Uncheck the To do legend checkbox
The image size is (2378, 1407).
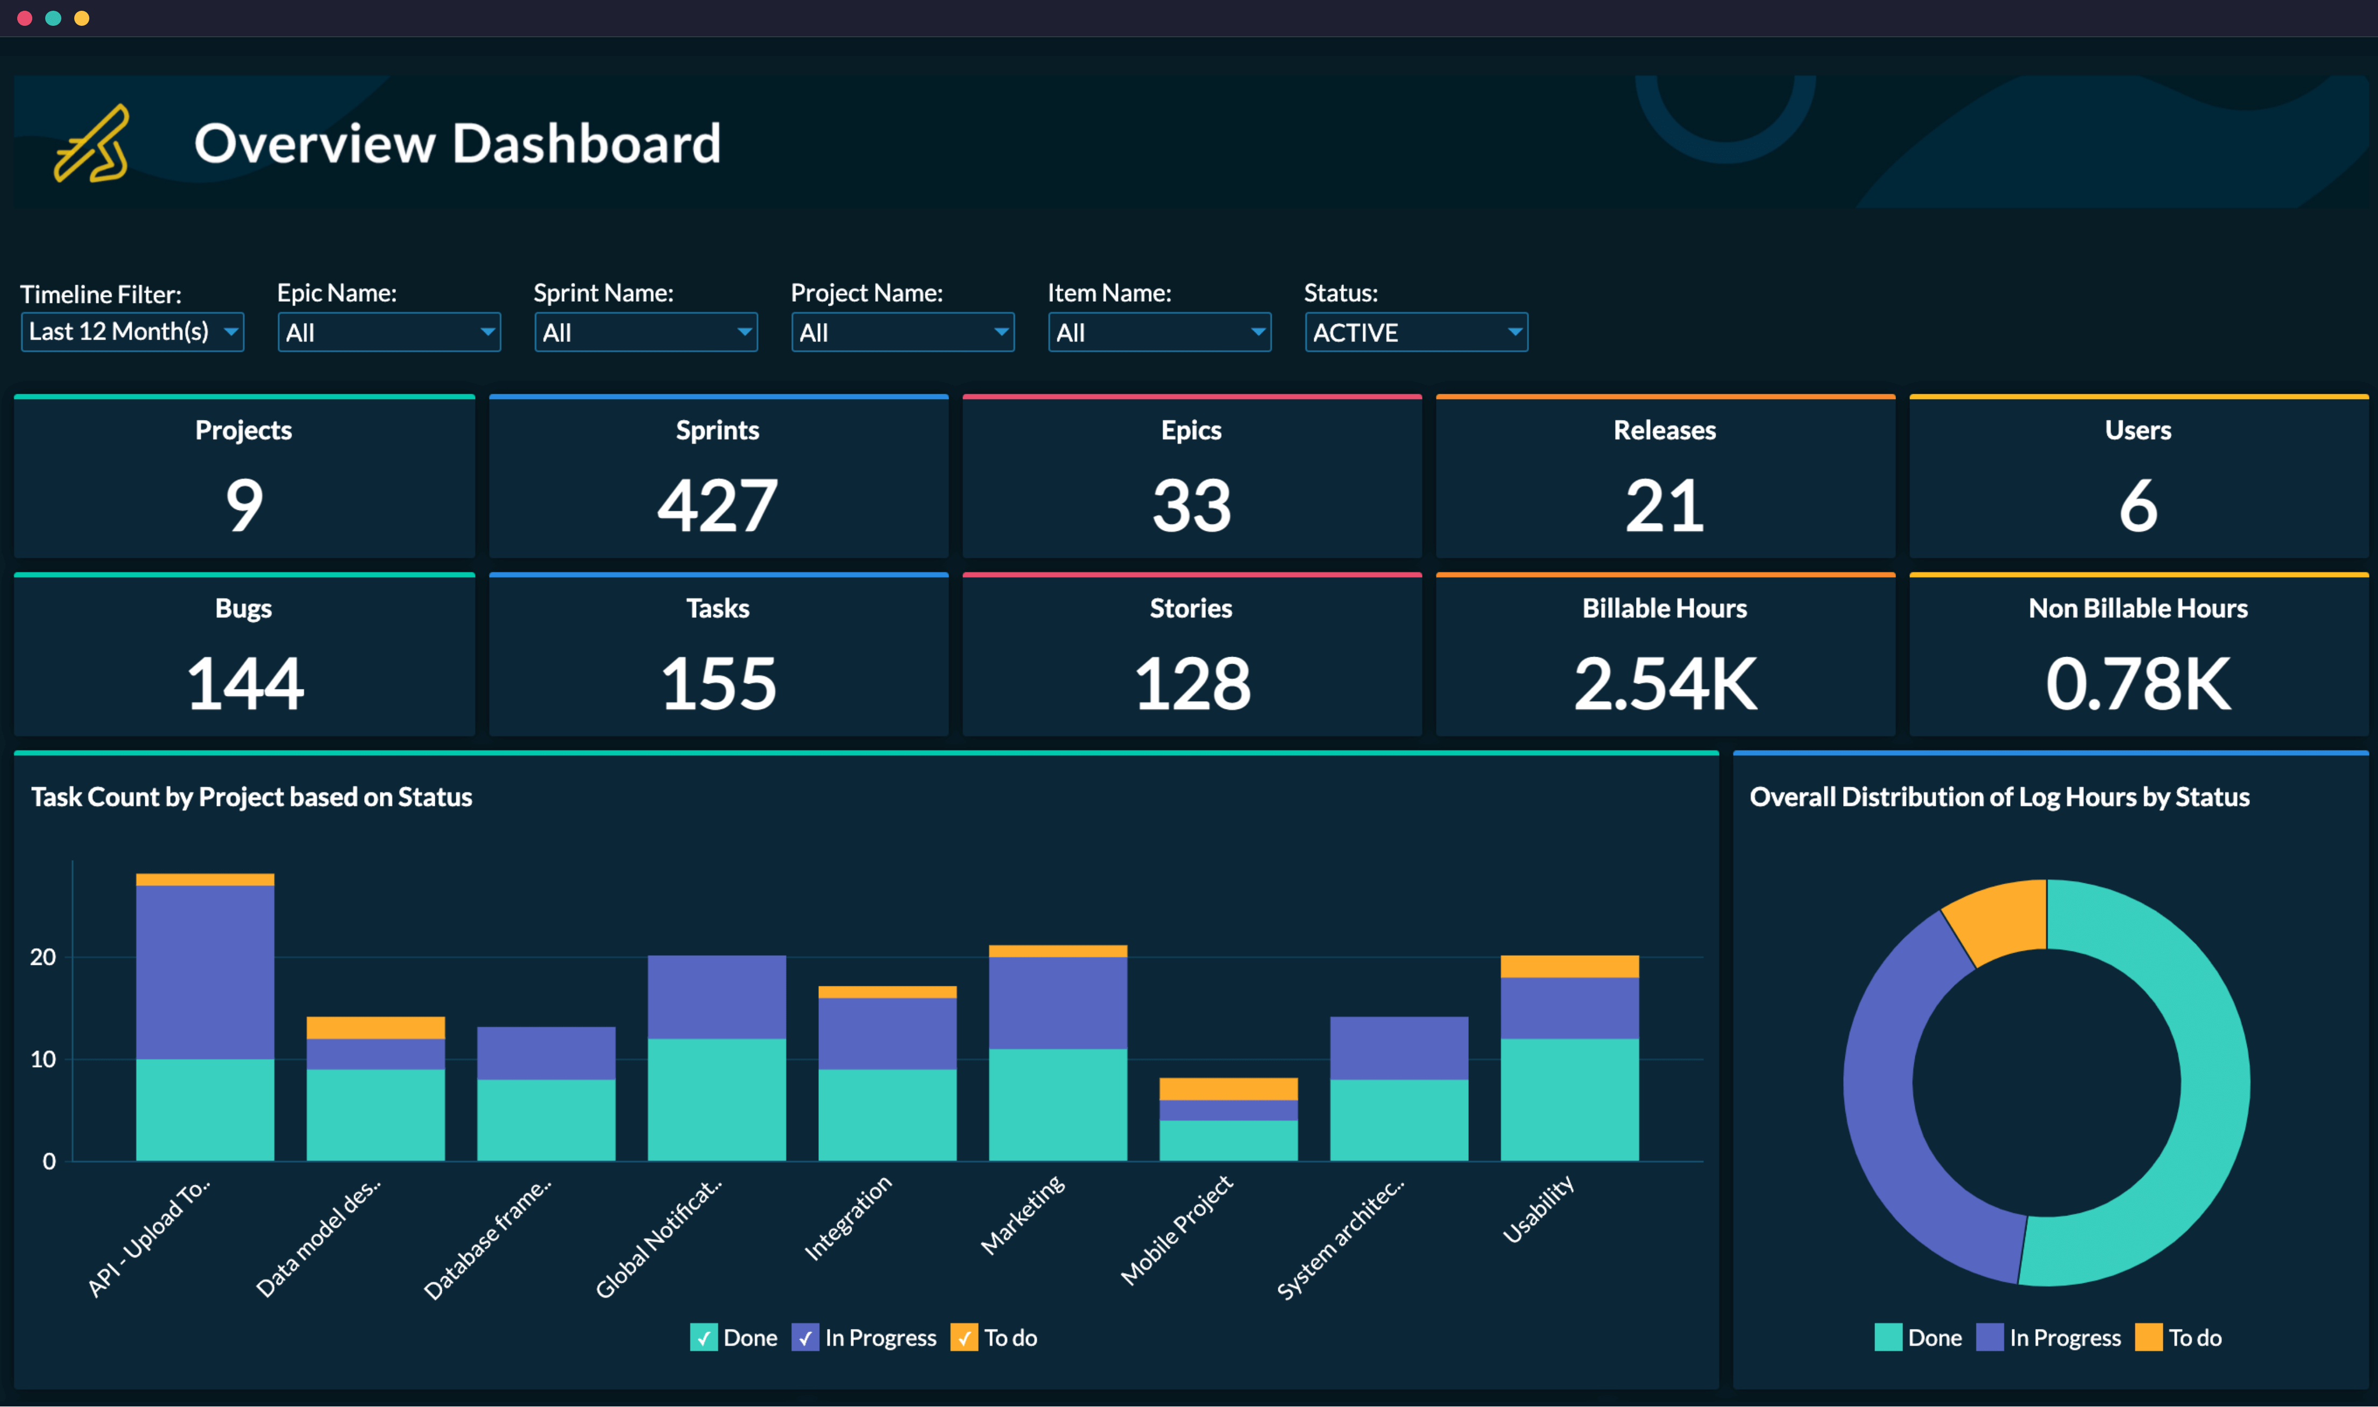coord(964,1338)
